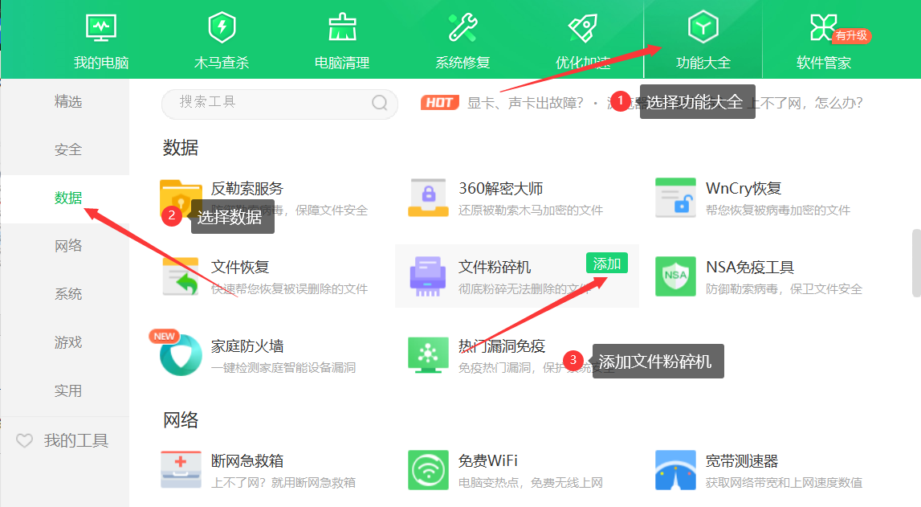Select 实用 category in sidebar

coord(68,390)
